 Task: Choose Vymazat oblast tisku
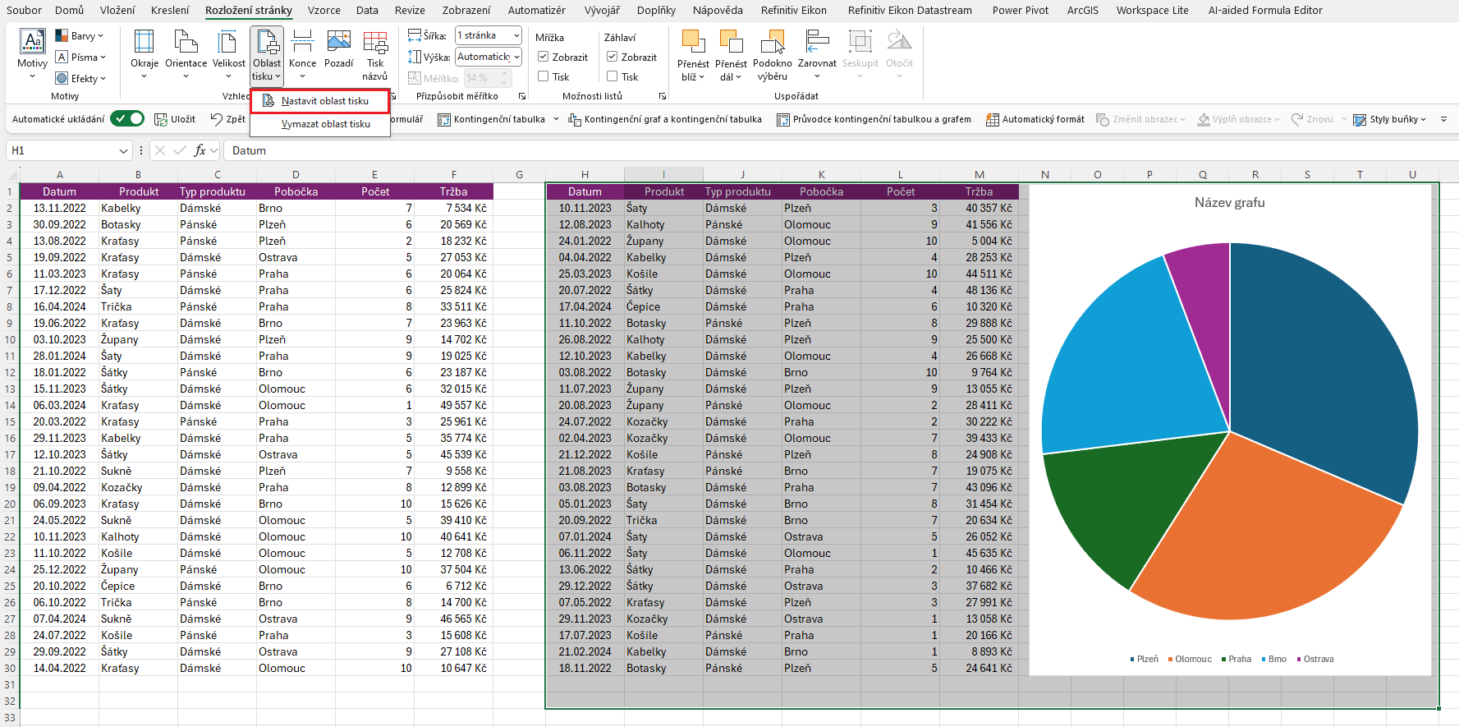[320, 124]
